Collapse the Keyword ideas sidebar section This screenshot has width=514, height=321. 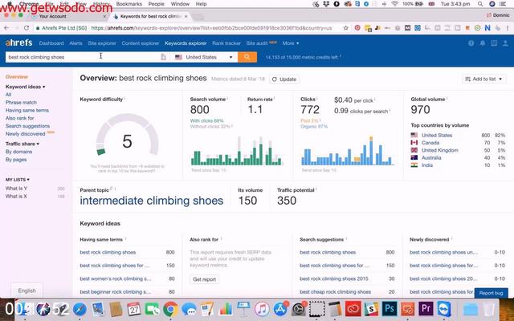(25, 87)
